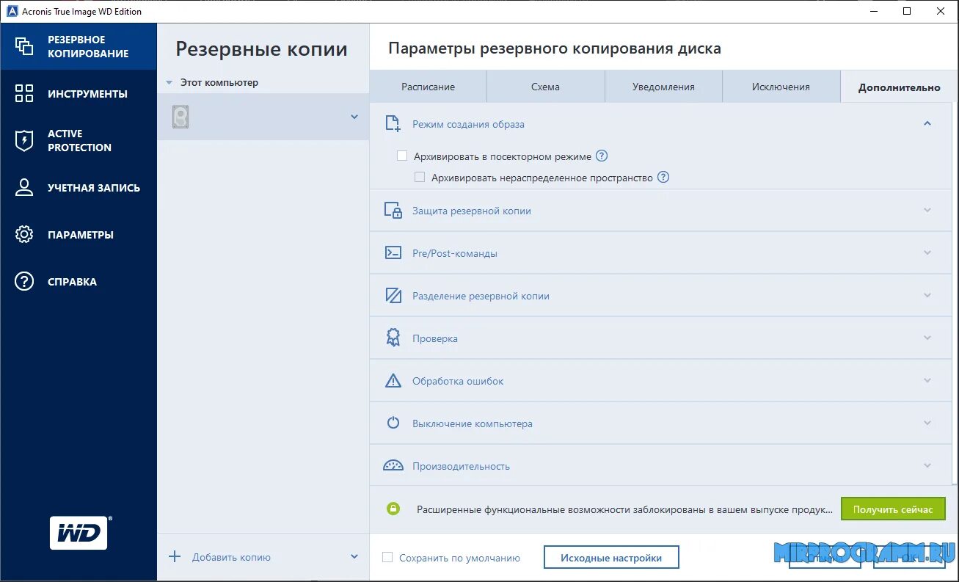The image size is (959, 582).
Task: Click the Защита резервной копии lock icon
Action: (x=393, y=210)
